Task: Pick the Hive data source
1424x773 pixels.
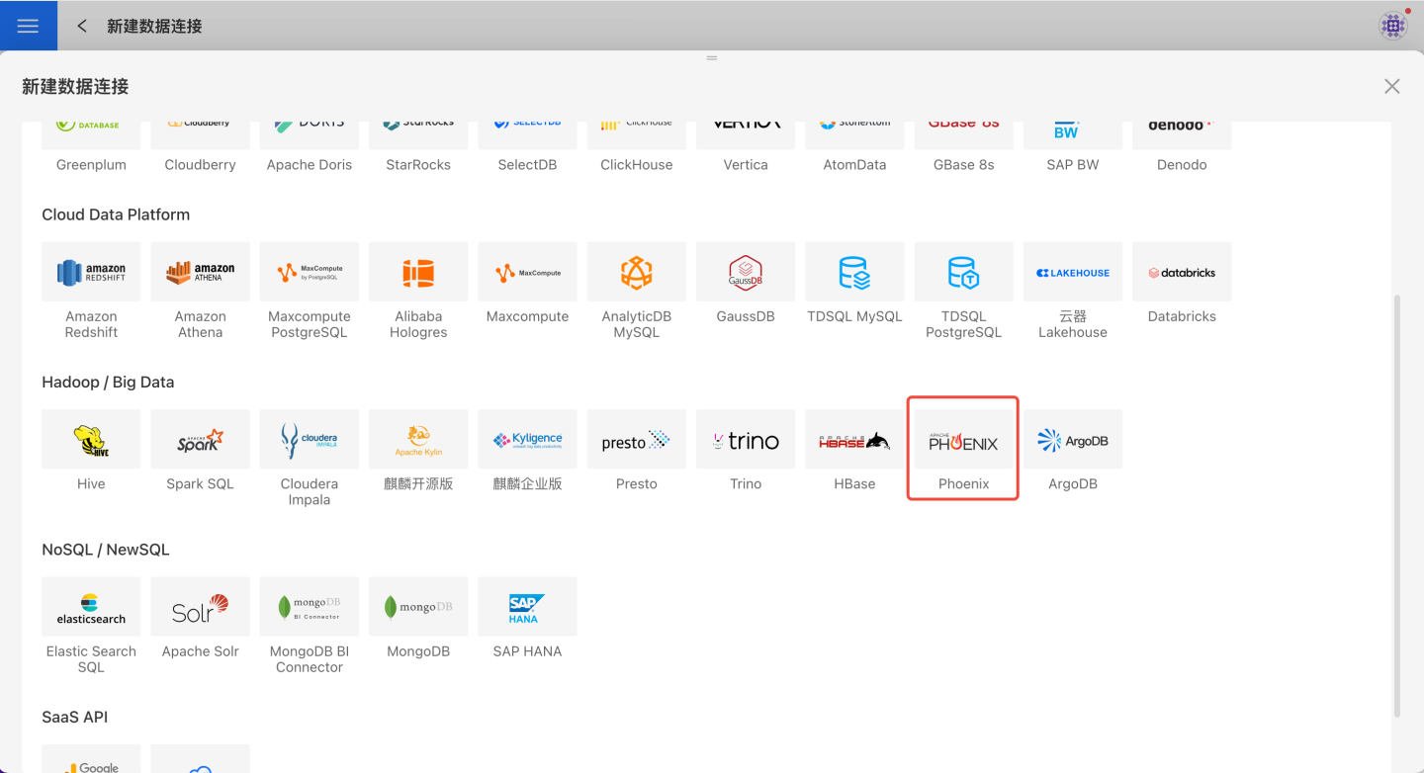Action: (91, 441)
